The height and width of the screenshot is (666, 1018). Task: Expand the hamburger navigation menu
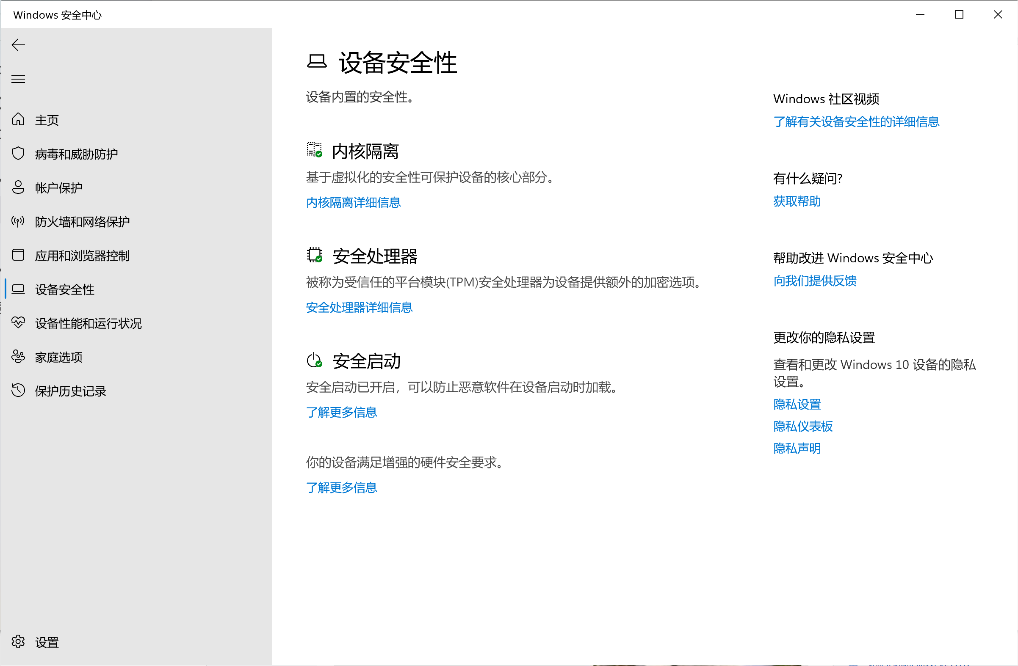point(18,79)
